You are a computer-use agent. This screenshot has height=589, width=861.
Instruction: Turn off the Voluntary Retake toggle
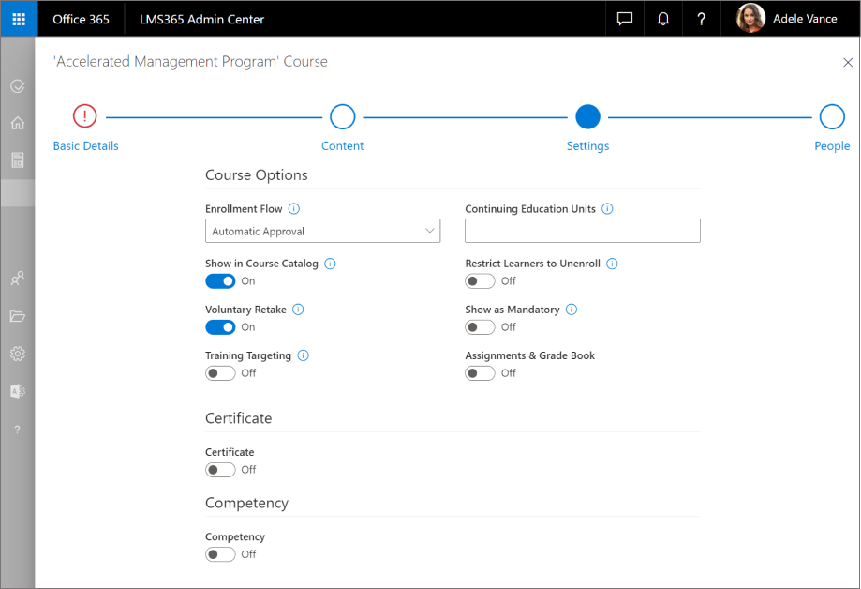click(220, 327)
